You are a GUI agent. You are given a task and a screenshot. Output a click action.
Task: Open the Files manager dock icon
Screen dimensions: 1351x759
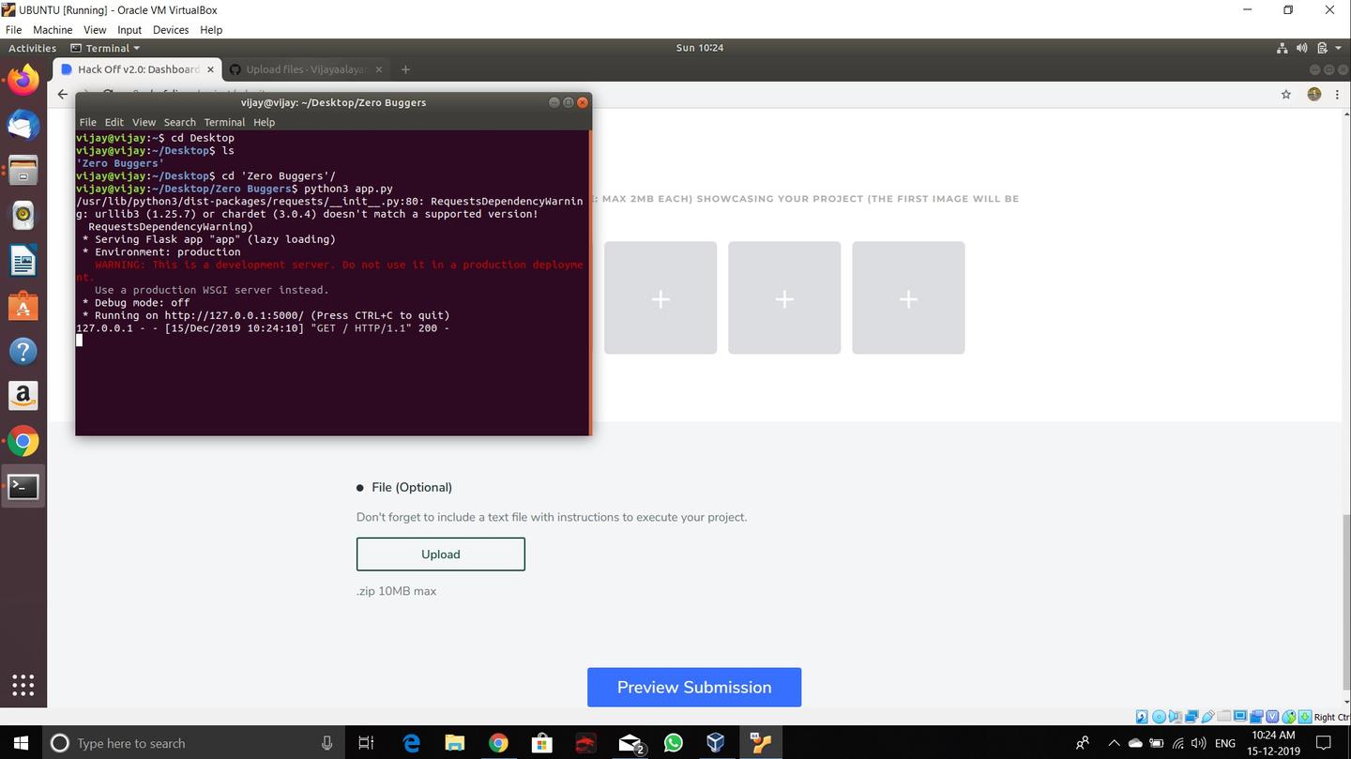click(x=23, y=170)
